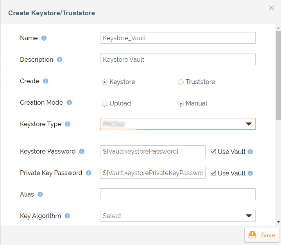Uncheck Use Vault for Private Key Password
281x245 pixels.
[213, 173]
